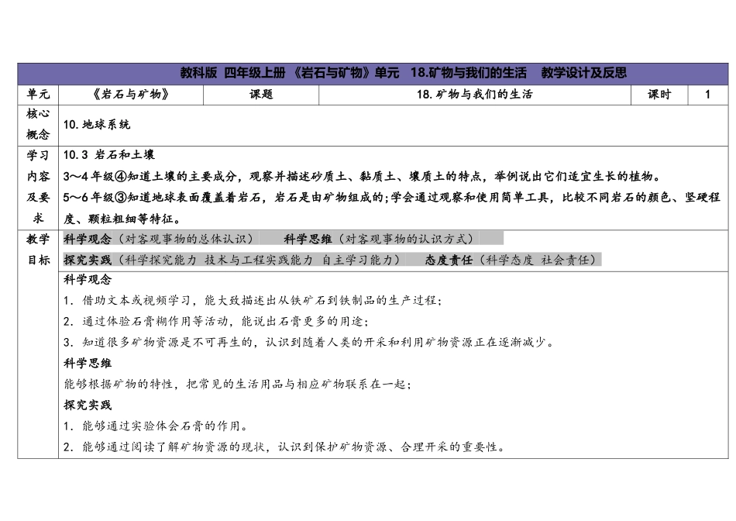Screen dimensions: 736x521
Task: Click the lesson count value 1
Action: point(708,95)
